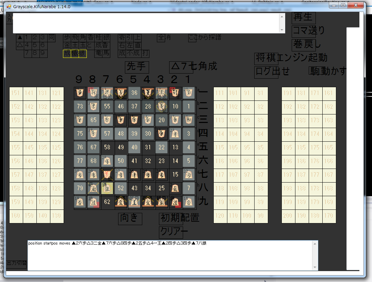
Task: Select the crossed-out bishop on square 8八
Action: tap(94, 188)
